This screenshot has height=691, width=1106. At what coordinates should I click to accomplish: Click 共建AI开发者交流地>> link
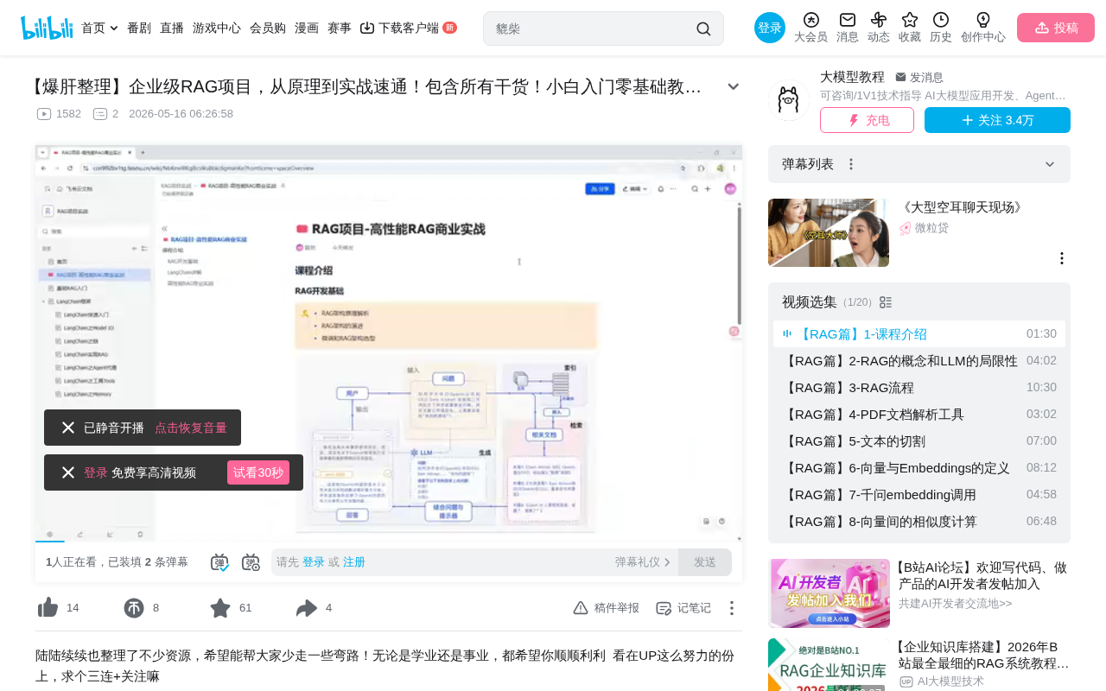pos(955,603)
